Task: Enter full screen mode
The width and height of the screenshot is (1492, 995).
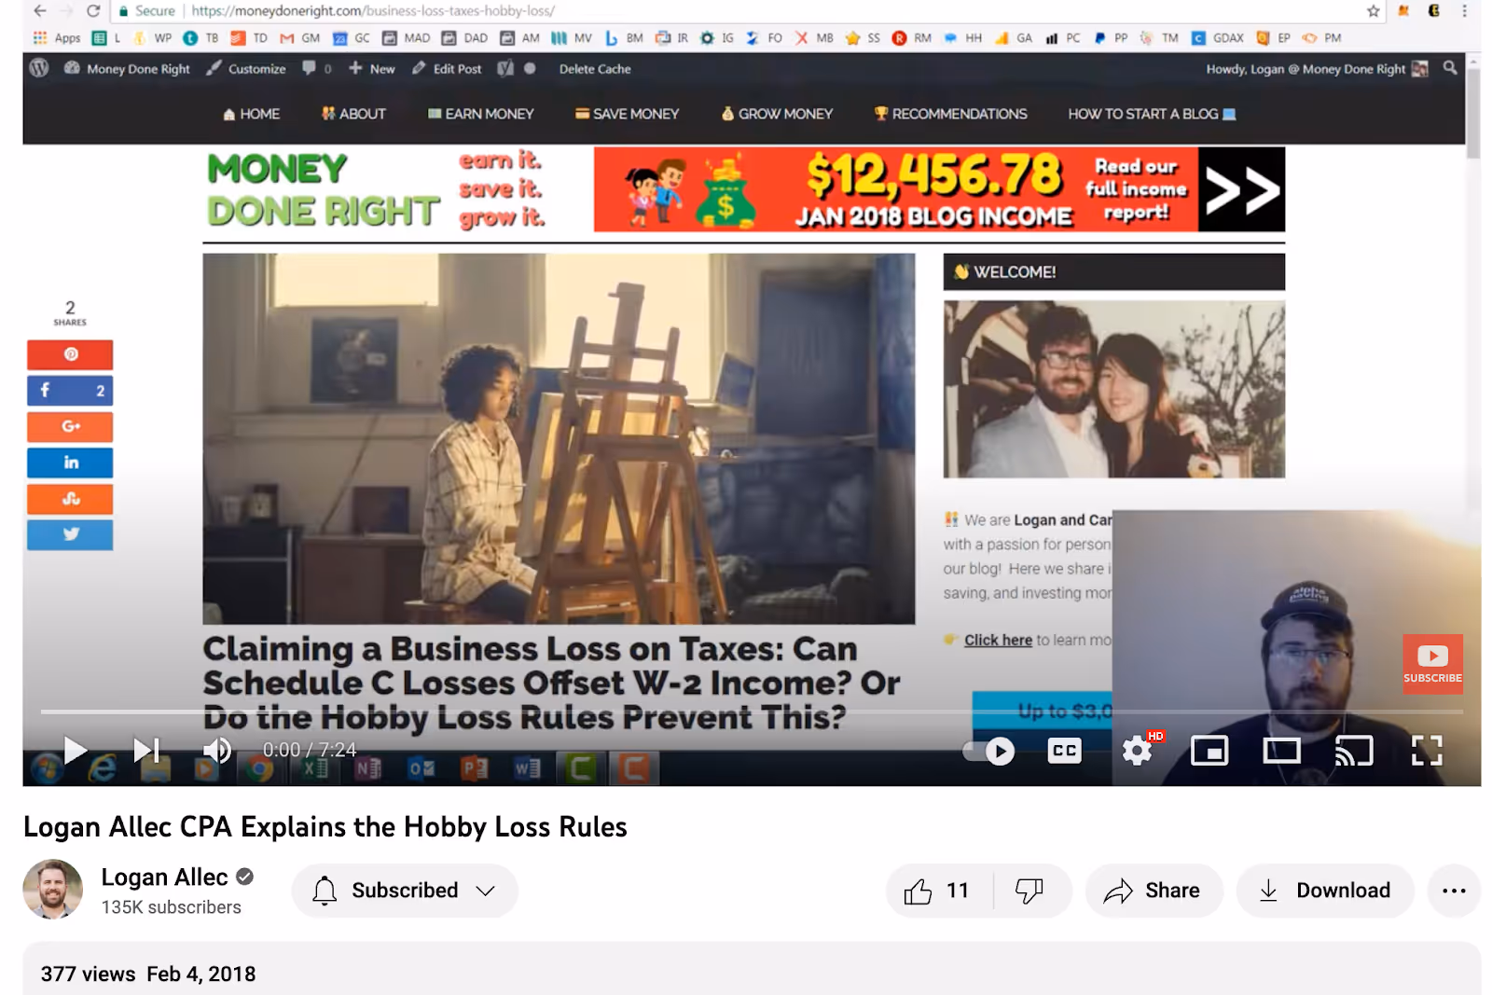Action: pos(1427,751)
